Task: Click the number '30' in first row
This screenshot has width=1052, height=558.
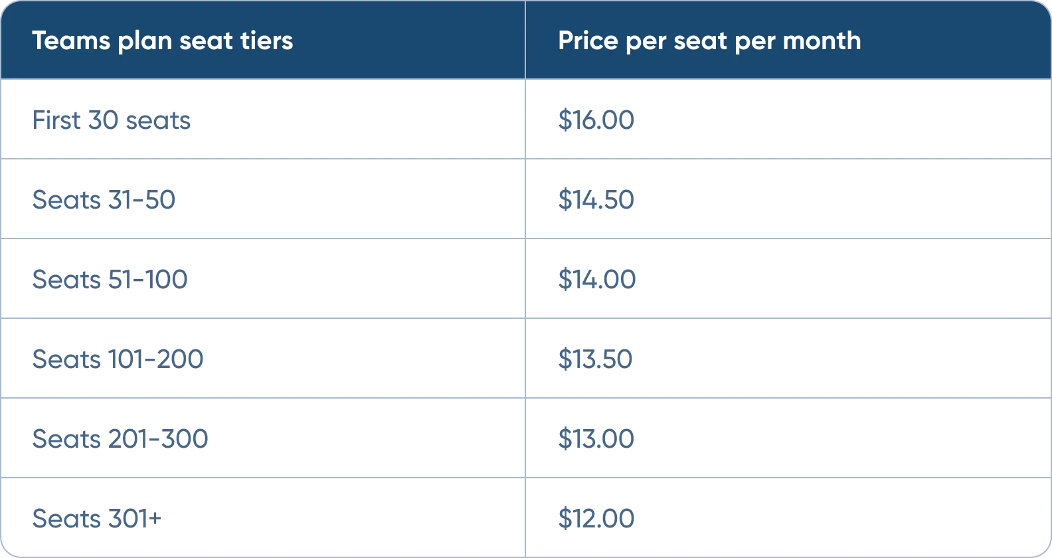Action: click(x=103, y=120)
